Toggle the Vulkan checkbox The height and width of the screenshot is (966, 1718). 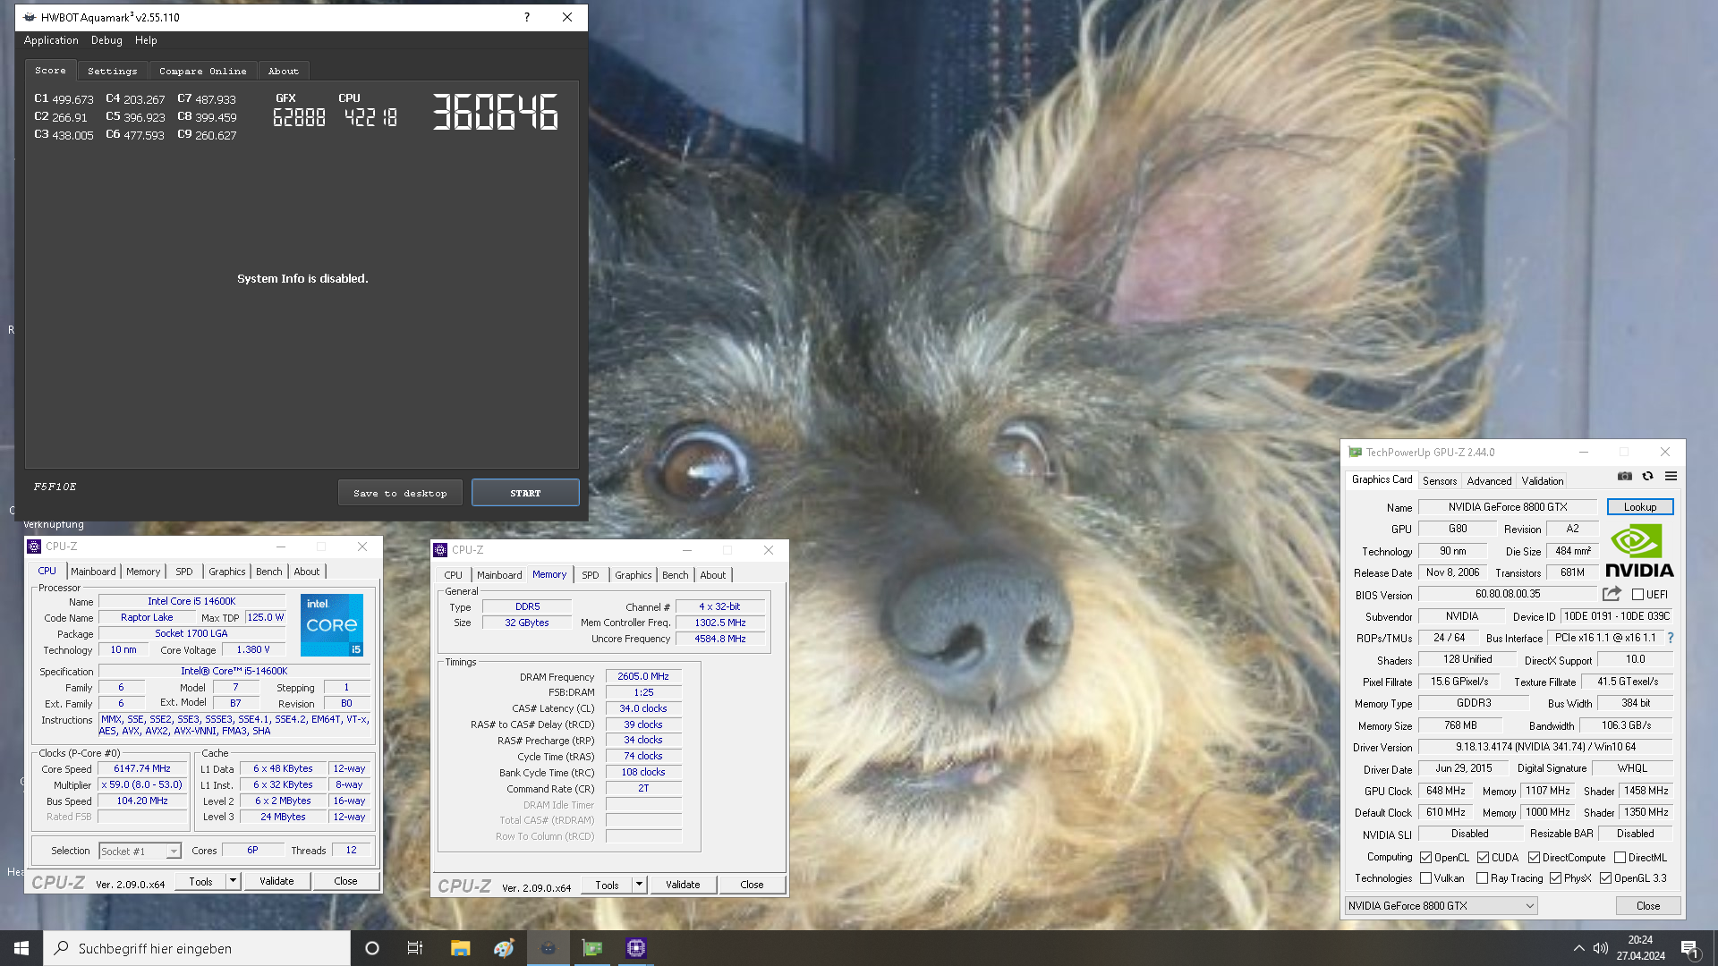point(1425,878)
